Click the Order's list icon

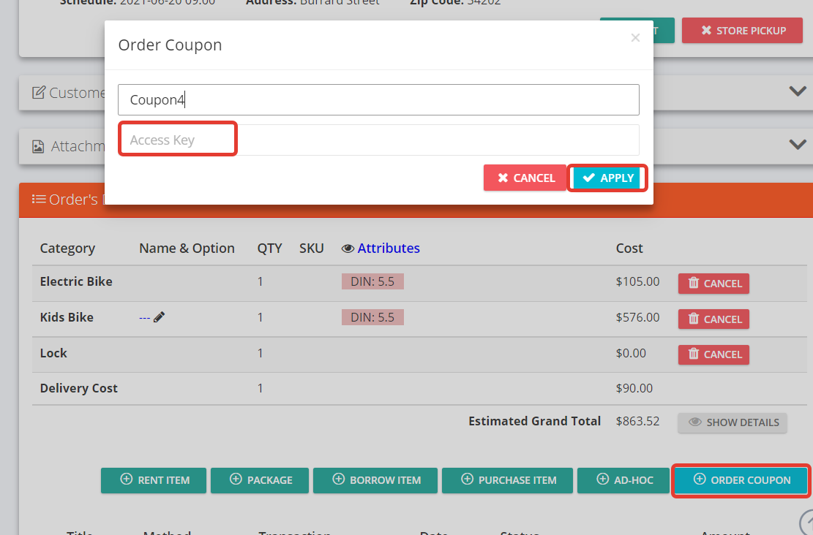39,199
